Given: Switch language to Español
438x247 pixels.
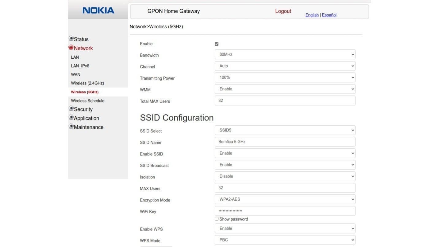Looking at the screenshot, I should [x=329, y=15].
